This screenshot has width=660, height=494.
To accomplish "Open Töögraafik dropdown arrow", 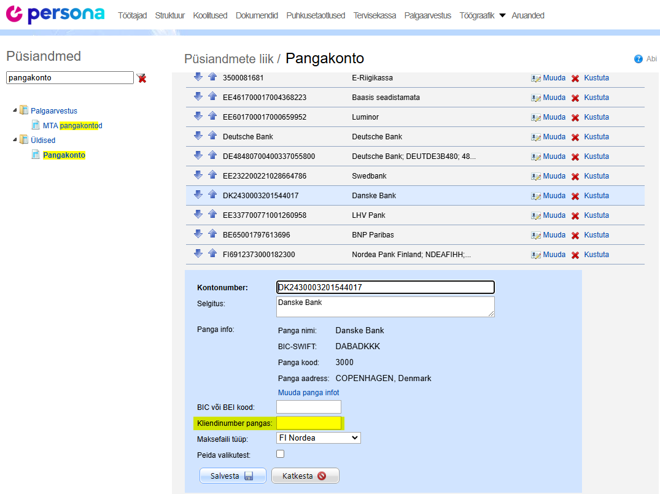I will (502, 15).
